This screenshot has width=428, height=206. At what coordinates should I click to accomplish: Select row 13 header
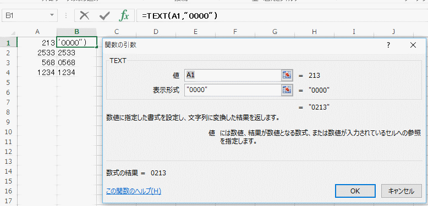8,162
